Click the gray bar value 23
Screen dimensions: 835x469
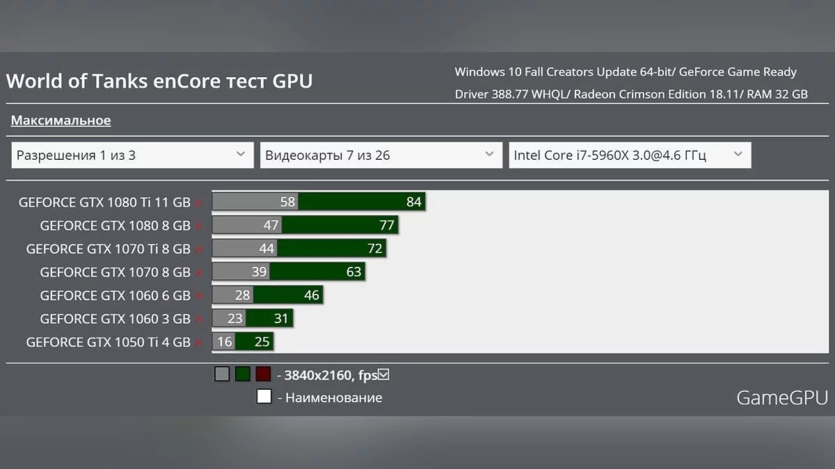point(235,318)
